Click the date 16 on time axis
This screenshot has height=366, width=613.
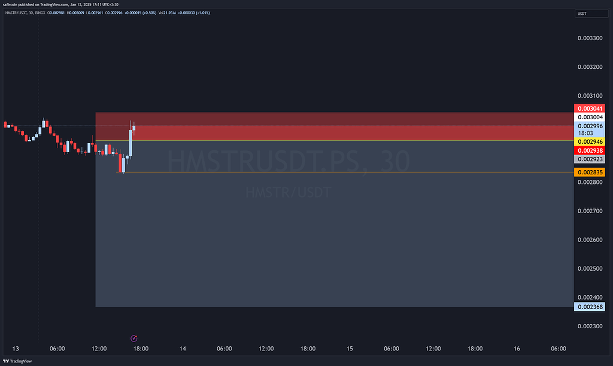pyautogui.click(x=517, y=349)
